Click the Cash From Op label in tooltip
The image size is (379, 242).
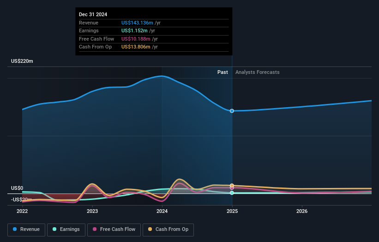(x=96, y=47)
